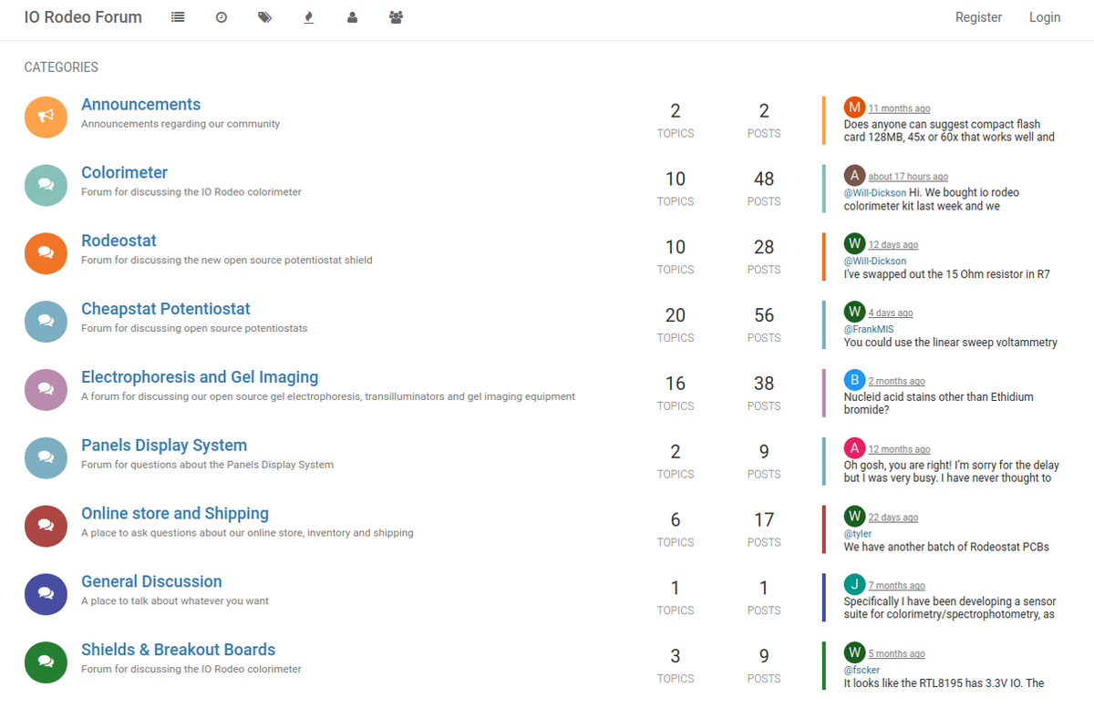Open the IO Rodeo Forum home title
1094x718 pixels.
click(x=82, y=16)
